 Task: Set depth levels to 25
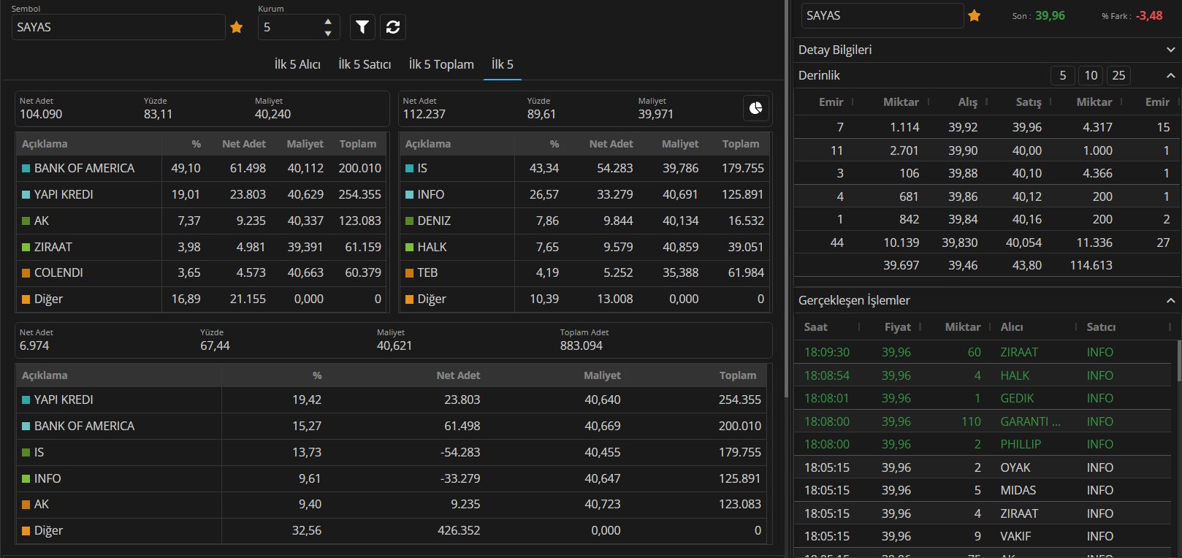coord(1118,75)
